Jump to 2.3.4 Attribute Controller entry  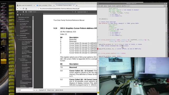(26, 72)
